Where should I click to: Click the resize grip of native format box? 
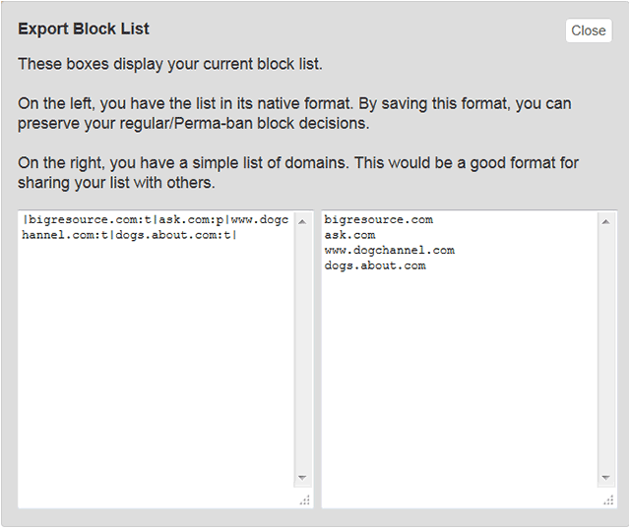pyautogui.click(x=304, y=499)
